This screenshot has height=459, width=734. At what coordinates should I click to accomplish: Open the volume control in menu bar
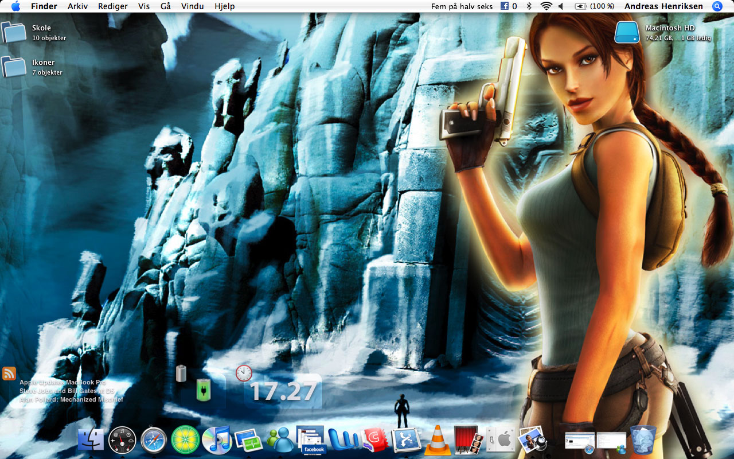click(561, 6)
